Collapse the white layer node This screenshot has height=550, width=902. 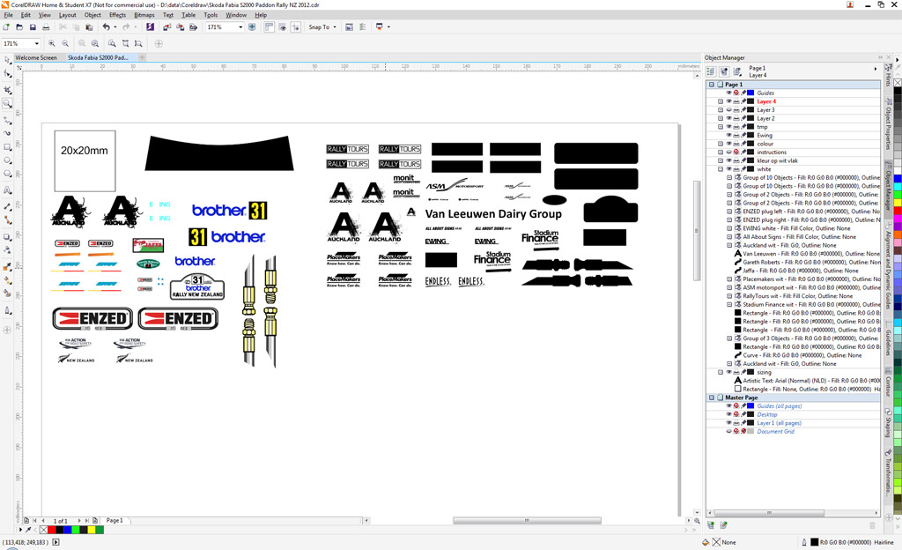click(721, 169)
